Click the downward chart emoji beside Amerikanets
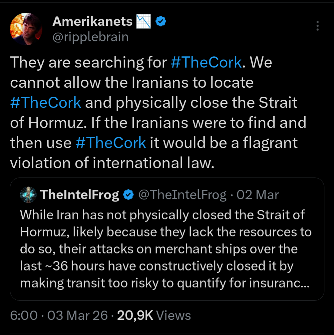This screenshot has height=335, width=334. 143,21
